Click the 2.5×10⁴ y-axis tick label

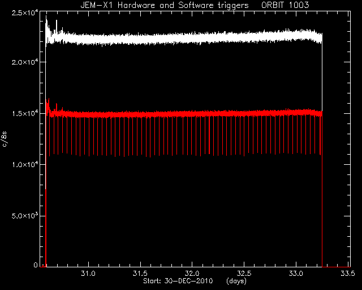[x=25, y=12]
